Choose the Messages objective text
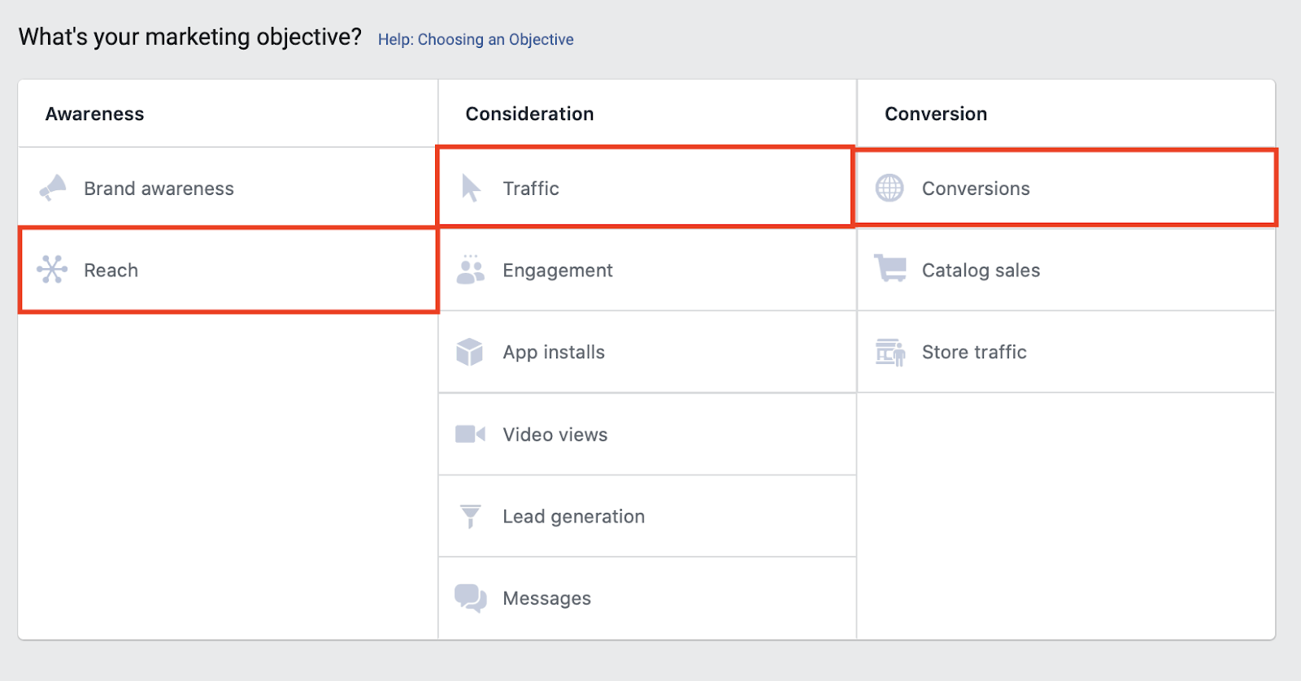 pyautogui.click(x=547, y=599)
